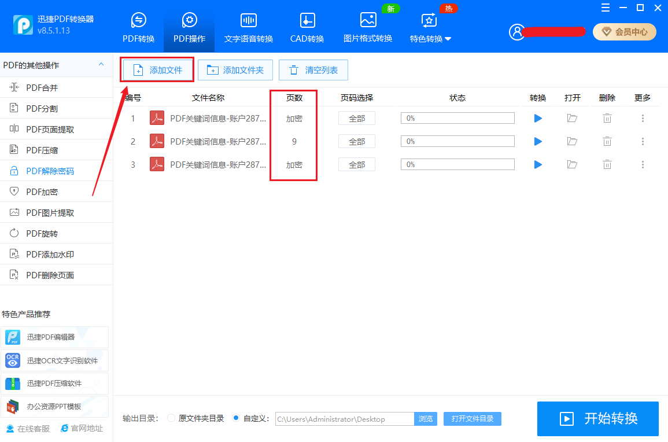Delete the third file using trash icon
Viewport: 668px width, 442px height.
(x=607, y=164)
